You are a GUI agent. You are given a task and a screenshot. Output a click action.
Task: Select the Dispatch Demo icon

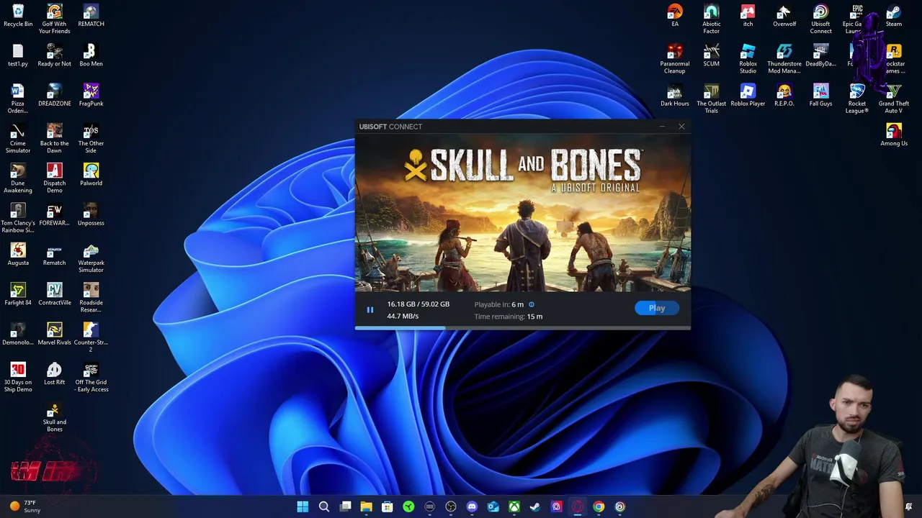[54, 178]
